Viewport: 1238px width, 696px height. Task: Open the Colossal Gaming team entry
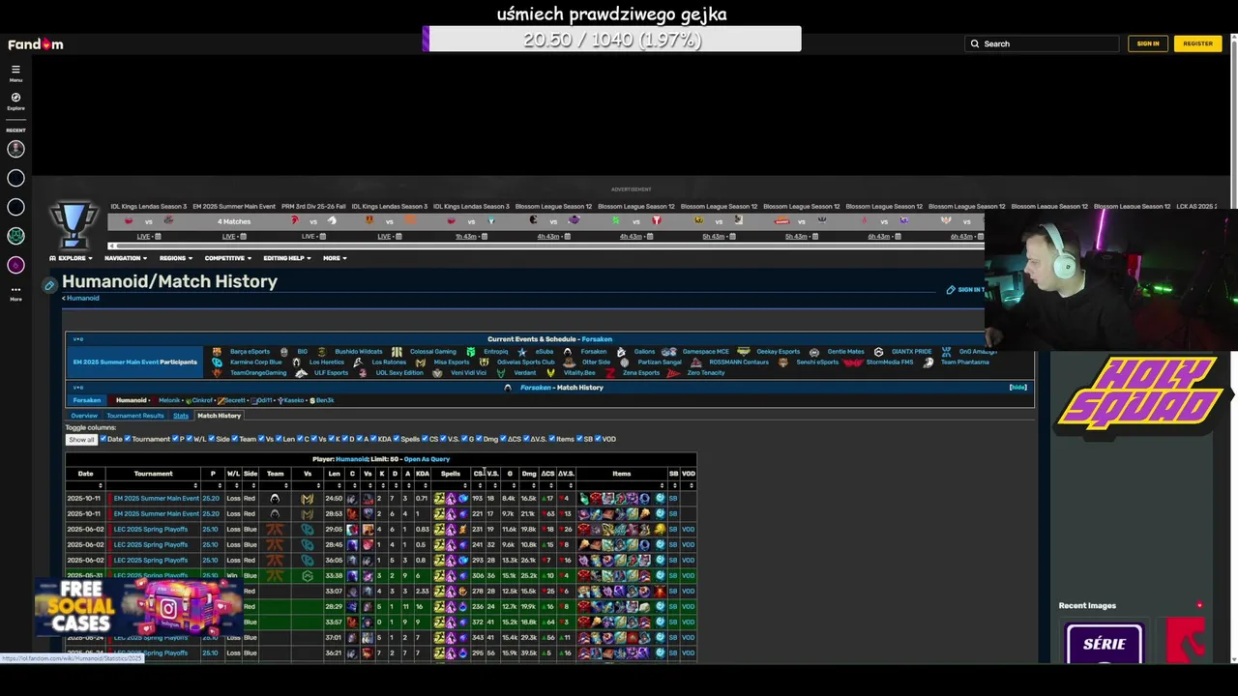pos(432,352)
